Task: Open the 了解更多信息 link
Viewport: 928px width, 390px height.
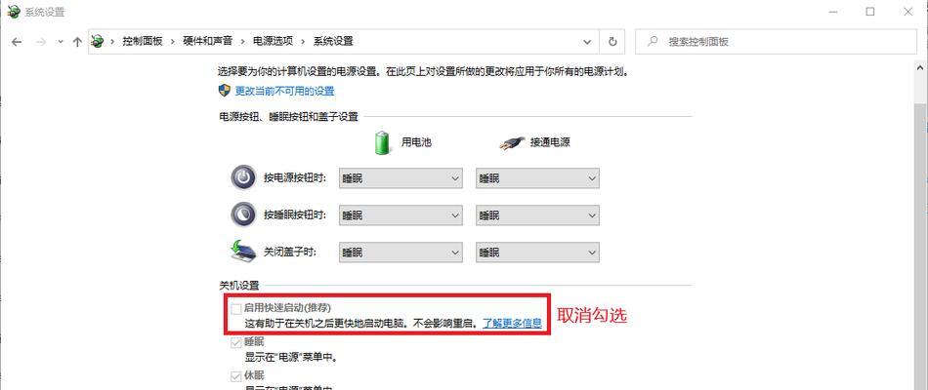Action: (512, 324)
